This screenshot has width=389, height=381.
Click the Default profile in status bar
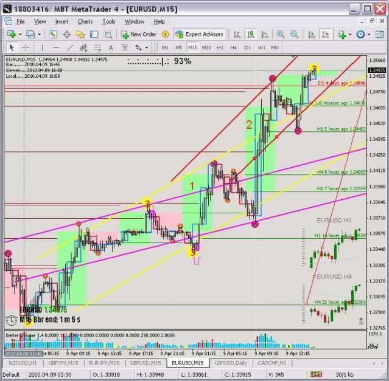point(11,374)
